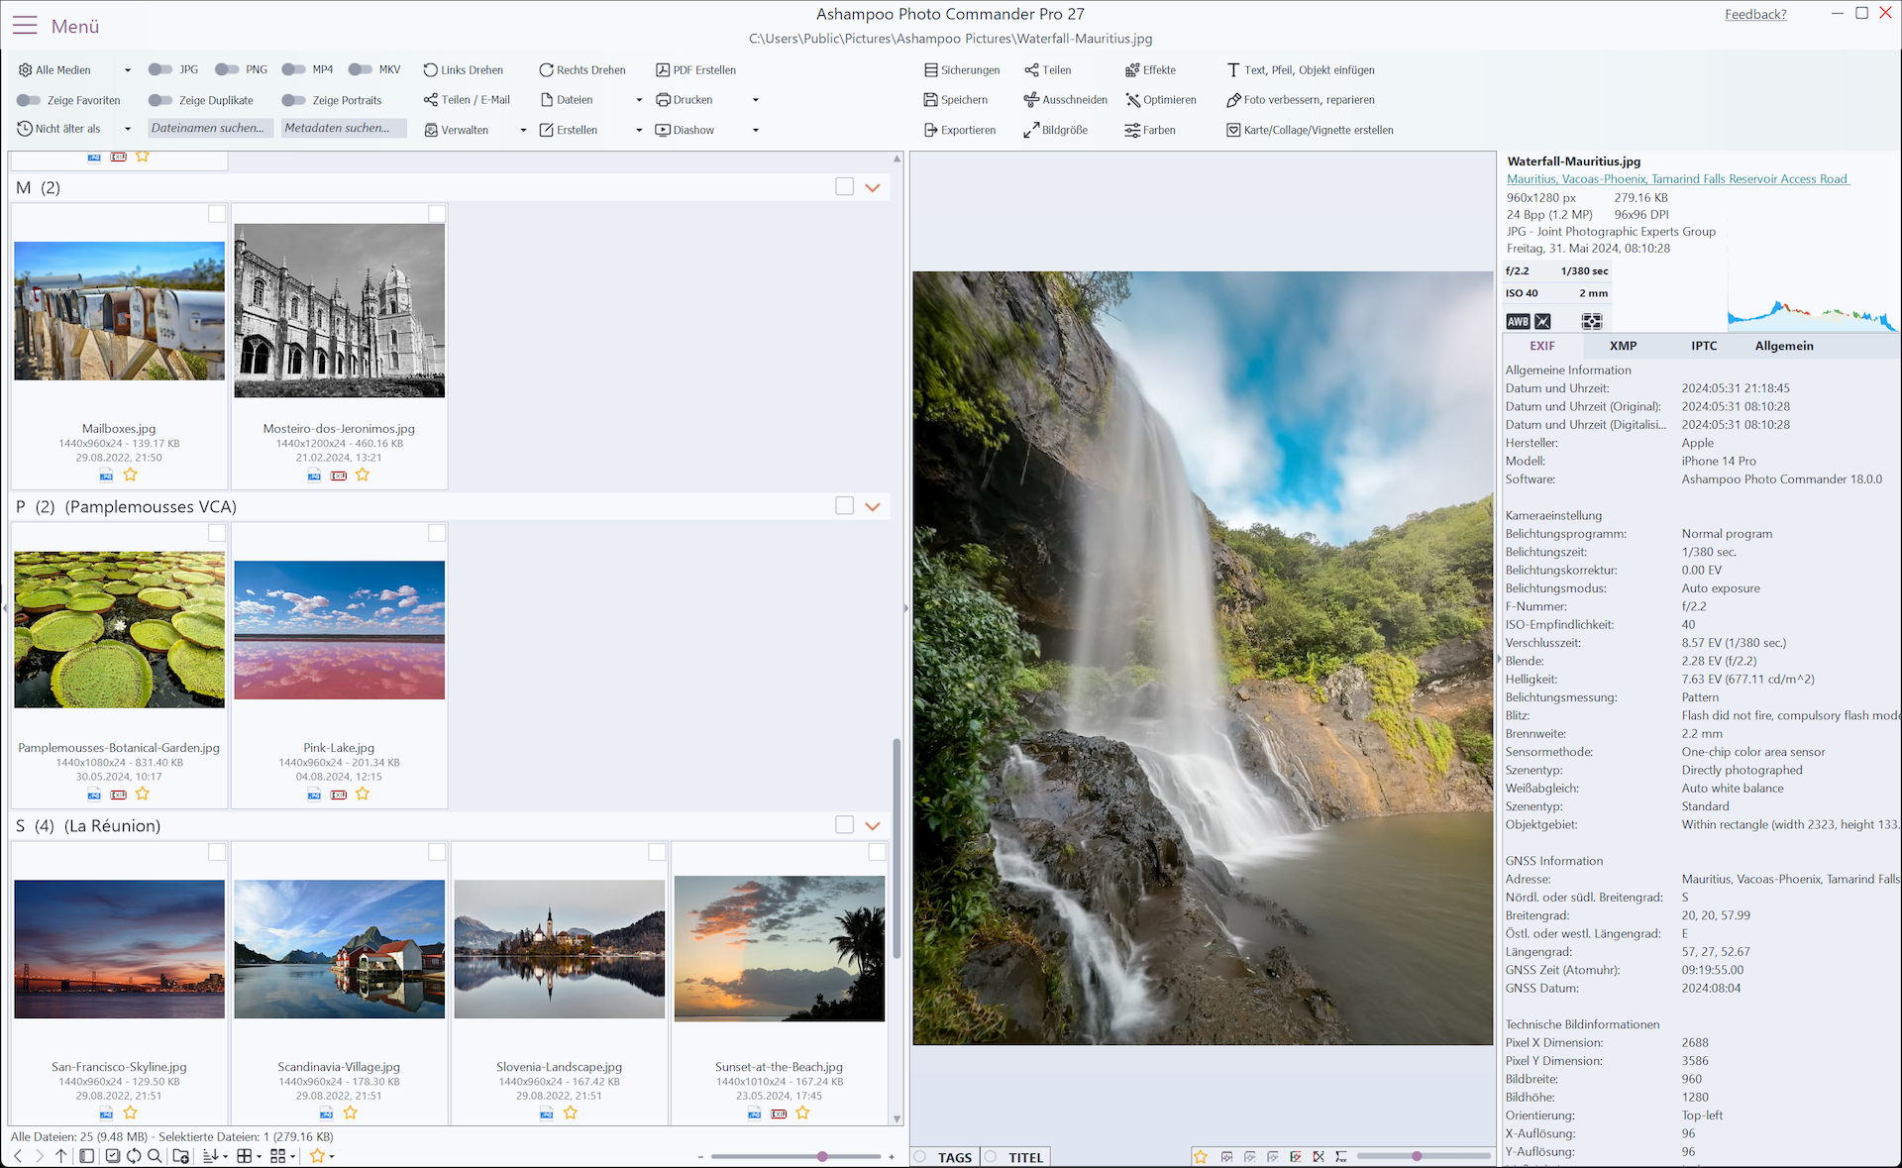Adjust the preview zoom slider handle
Image resolution: width=1902 pixels, height=1168 pixels.
(x=1417, y=1156)
